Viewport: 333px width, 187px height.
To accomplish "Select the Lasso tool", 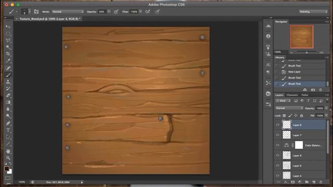I will pyautogui.click(x=8, y=41).
